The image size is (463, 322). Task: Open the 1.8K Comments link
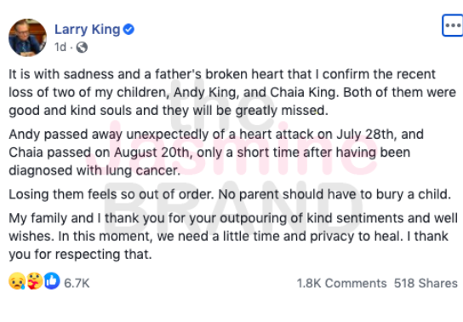(341, 283)
